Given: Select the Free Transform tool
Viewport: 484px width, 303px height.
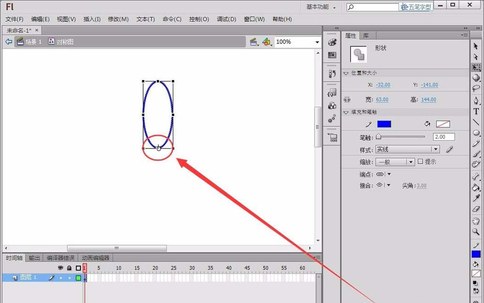Looking at the screenshot, I should tap(476, 67).
